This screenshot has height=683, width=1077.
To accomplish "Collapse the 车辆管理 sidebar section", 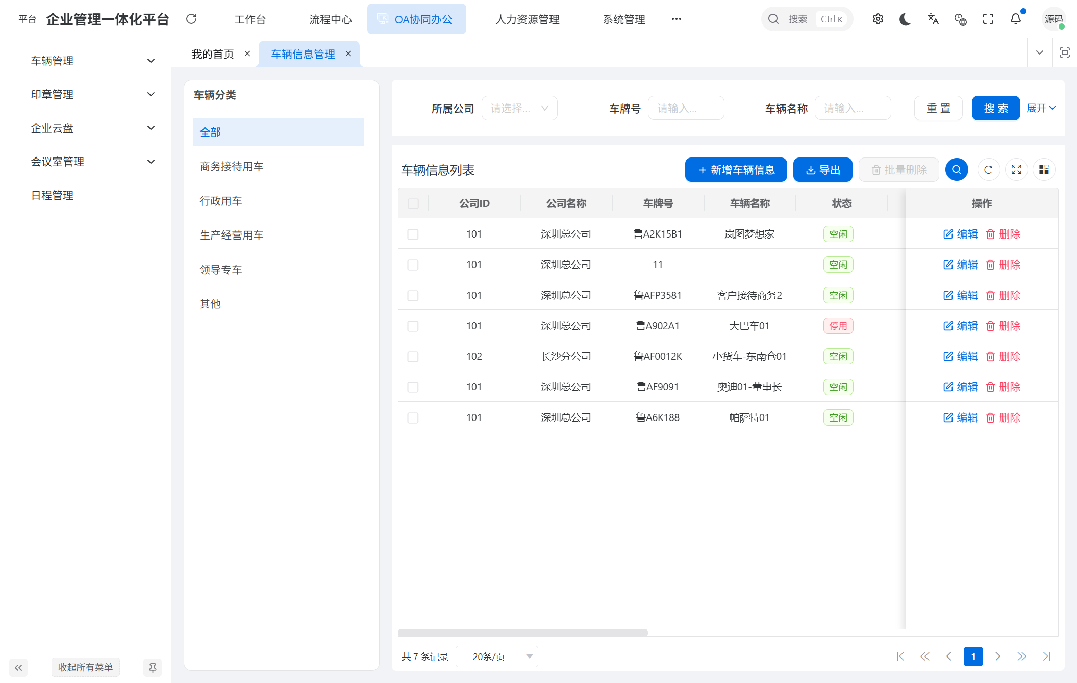I will click(x=151, y=60).
